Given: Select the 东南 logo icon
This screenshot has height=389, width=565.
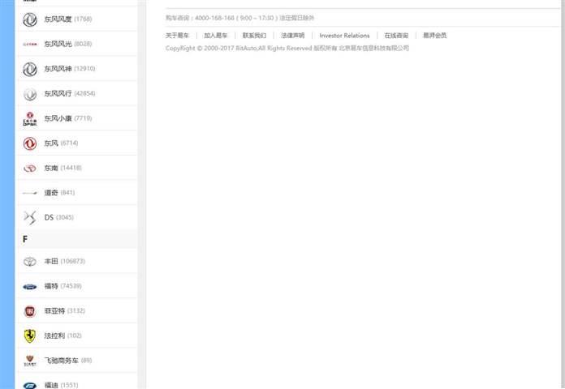Looking at the screenshot, I should (x=30, y=169).
